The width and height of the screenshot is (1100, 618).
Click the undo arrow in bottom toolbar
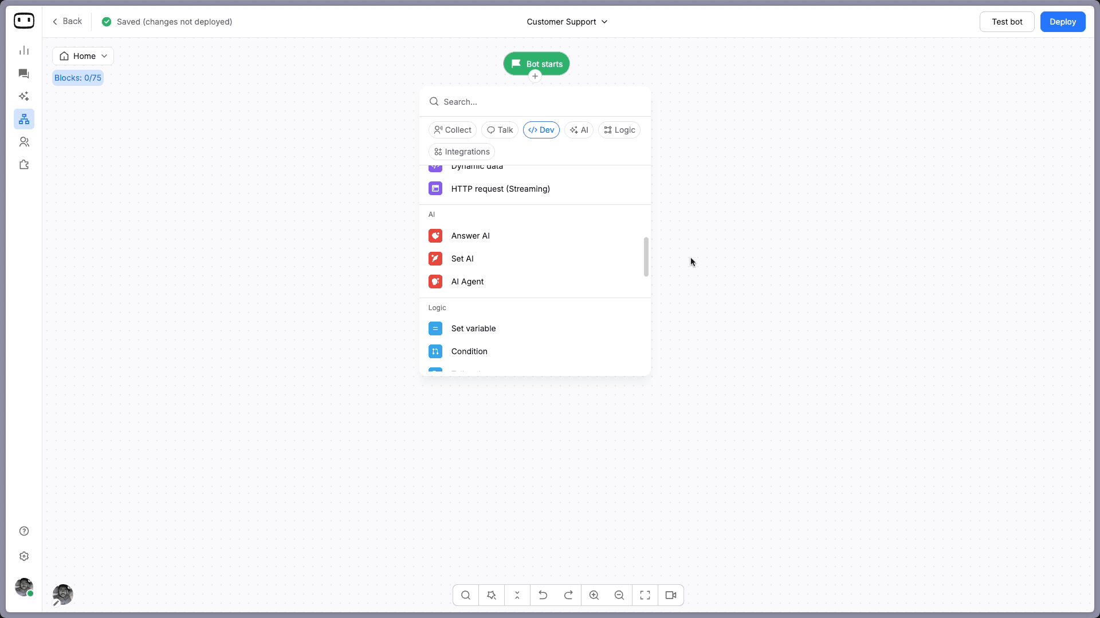(543, 595)
